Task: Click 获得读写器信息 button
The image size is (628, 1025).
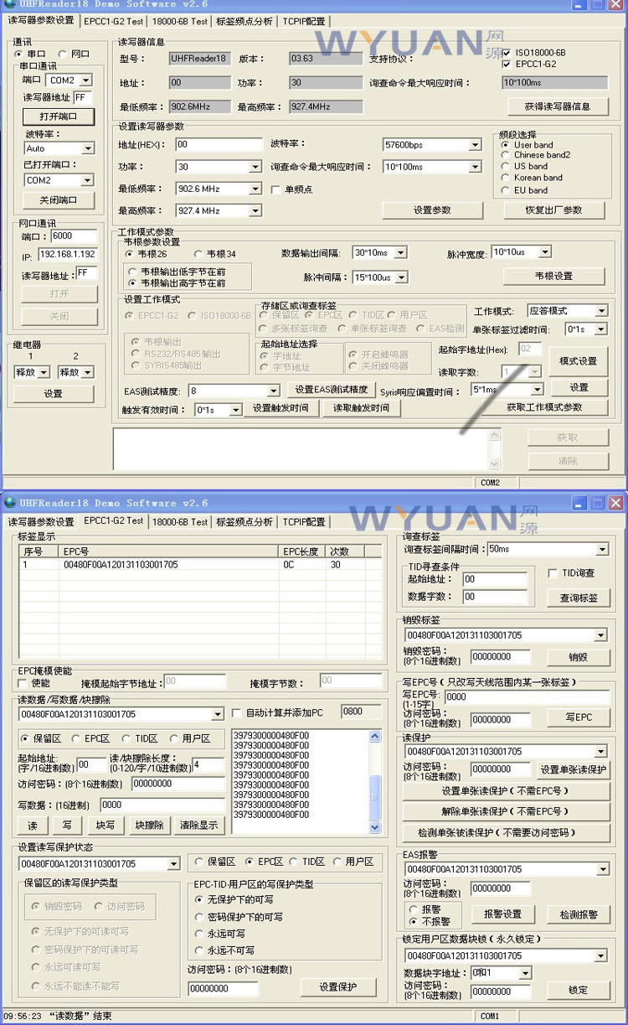Action: coord(557,106)
